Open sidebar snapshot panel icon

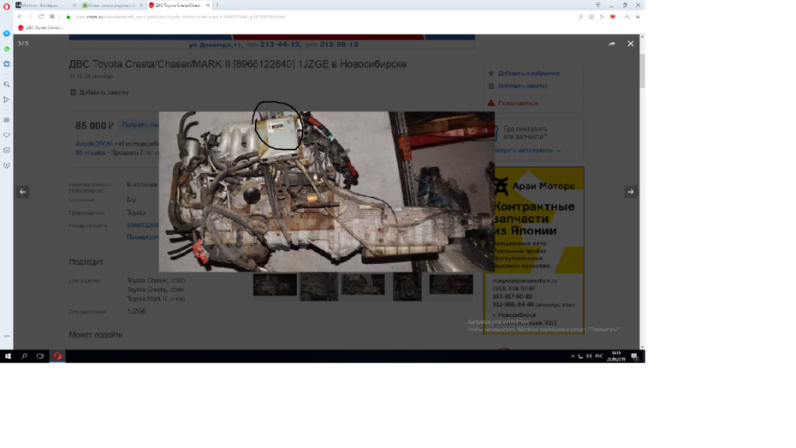click(7, 151)
